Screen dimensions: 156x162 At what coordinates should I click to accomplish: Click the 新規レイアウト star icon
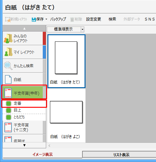8,20
